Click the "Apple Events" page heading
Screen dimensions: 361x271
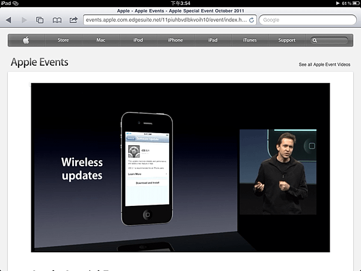(40, 62)
